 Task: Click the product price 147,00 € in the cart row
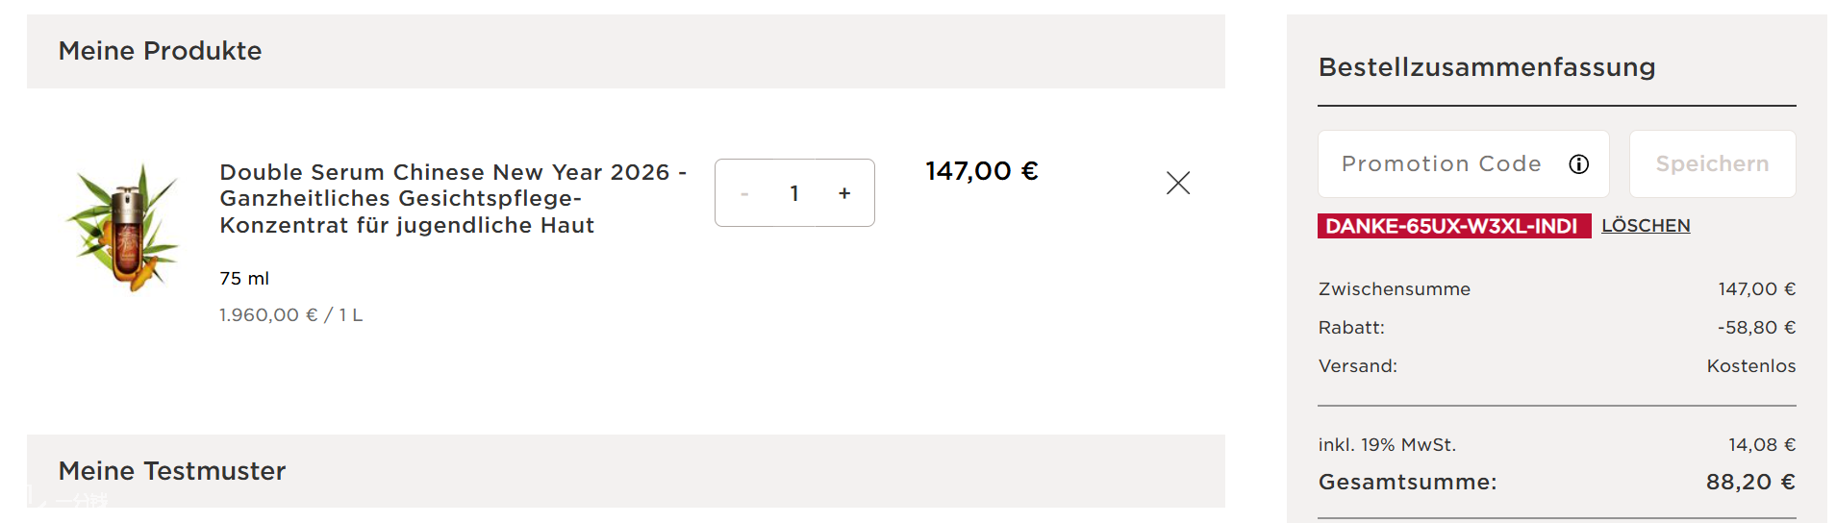click(x=981, y=171)
